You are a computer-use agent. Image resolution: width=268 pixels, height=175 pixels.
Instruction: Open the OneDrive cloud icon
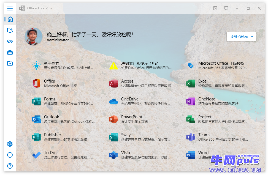click(x=113, y=102)
